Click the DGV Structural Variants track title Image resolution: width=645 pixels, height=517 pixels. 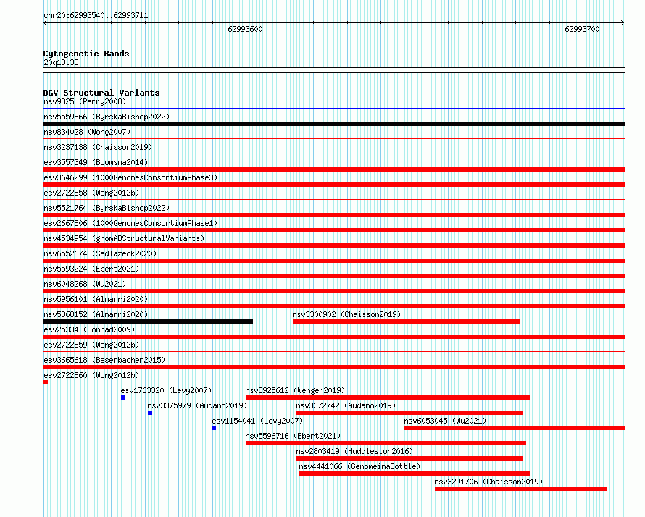pos(101,93)
